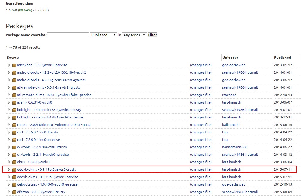Click package icon for curl trusty
Image resolution: width=301 pixels, height=196 pixels.
pyautogui.click(x=14, y=132)
